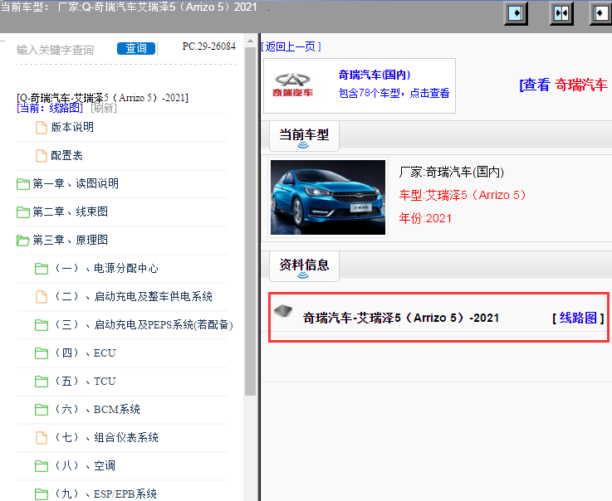Click the folder icon beside 电源分配中心

tap(42, 269)
